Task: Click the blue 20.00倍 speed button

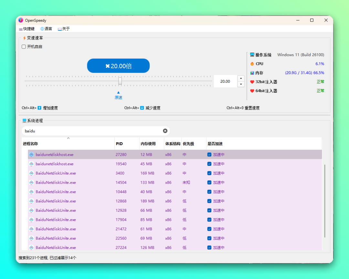Action: tap(118, 66)
